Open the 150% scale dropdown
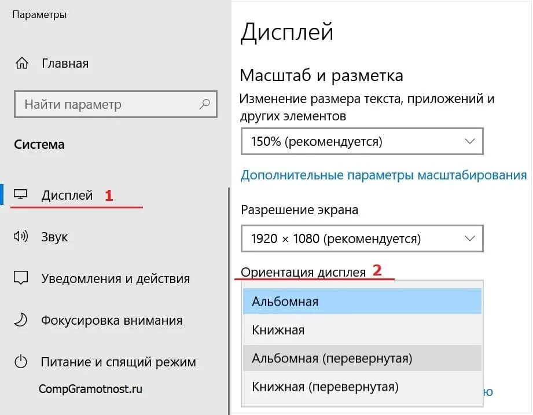Screen dimensions: 533x415 362,141
